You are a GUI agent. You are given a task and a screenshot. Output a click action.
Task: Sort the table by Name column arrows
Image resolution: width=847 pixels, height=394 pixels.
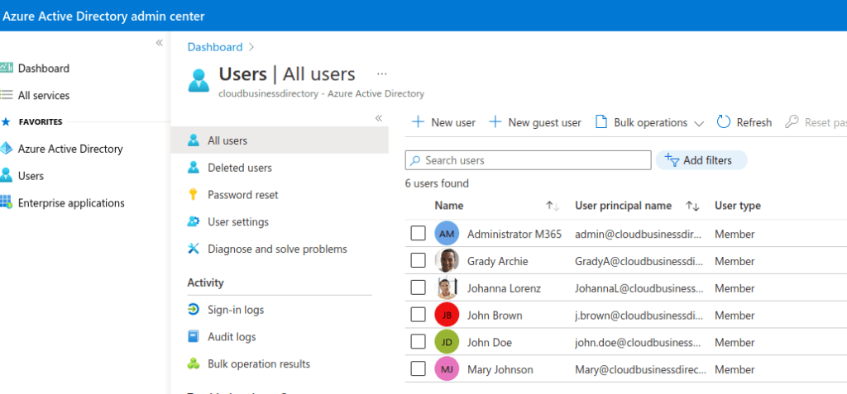click(x=552, y=206)
